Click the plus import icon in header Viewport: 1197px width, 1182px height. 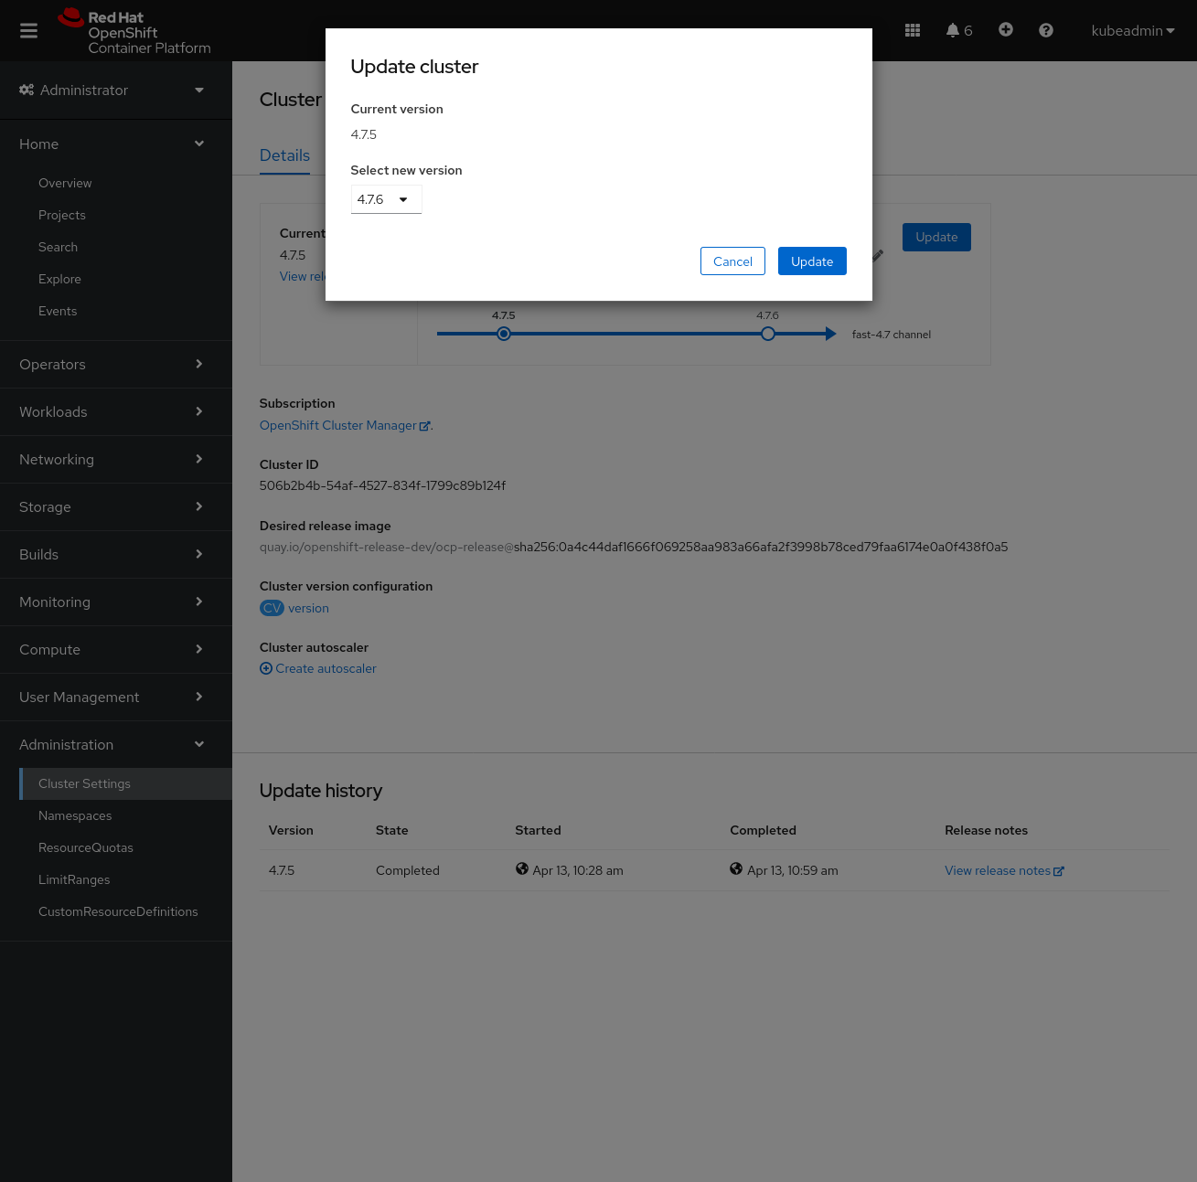(1005, 30)
